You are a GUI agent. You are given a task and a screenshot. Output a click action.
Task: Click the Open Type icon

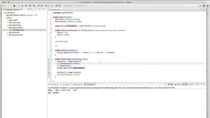(x=46, y=6)
